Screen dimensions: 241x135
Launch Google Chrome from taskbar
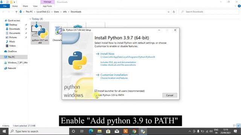pos(134,131)
